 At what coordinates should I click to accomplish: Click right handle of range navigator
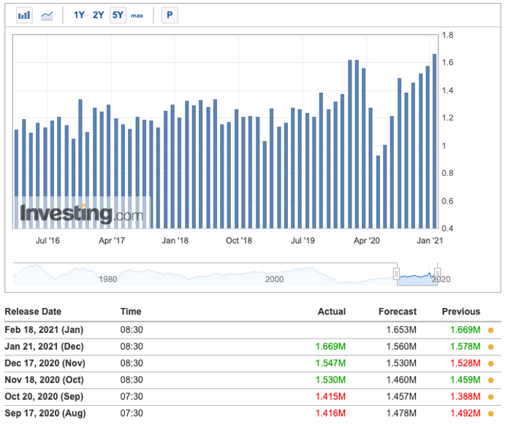pos(437,274)
